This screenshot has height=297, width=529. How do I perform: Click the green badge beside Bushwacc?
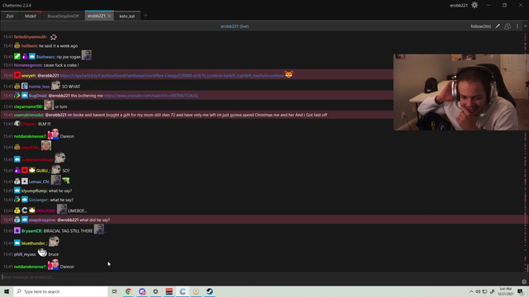click(17, 57)
